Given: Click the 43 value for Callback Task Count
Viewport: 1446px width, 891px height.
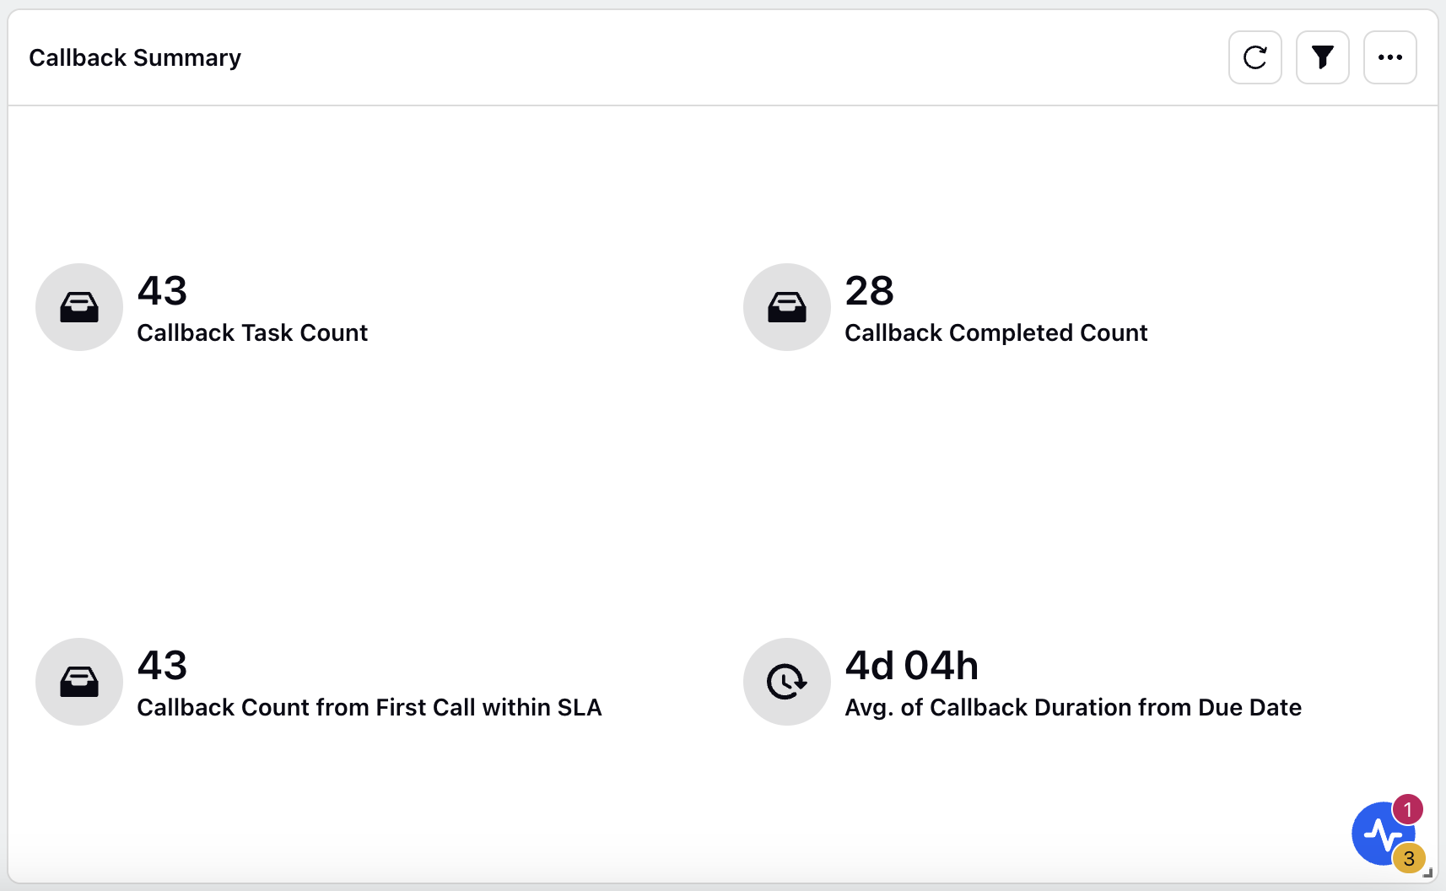Looking at the screenshot, I should click(x=162, y=291).
